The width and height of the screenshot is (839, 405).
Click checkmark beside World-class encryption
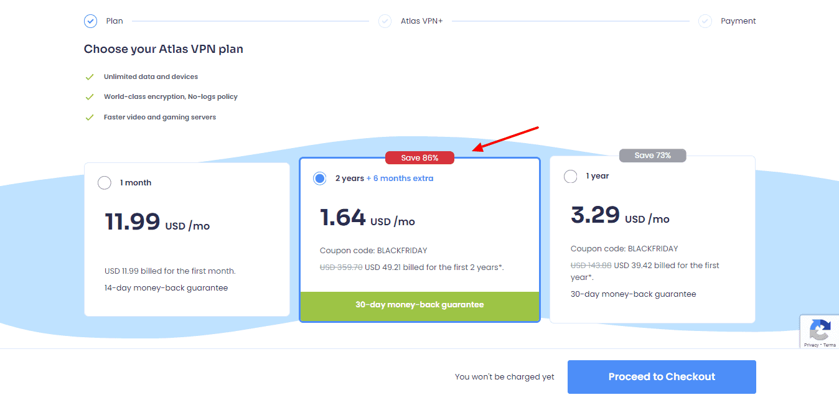[x=90, y=97]
